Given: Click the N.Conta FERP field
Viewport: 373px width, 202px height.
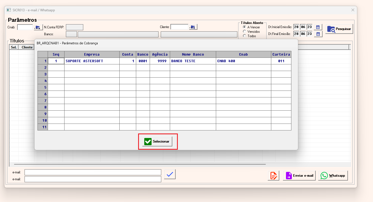Looking at the screenshot, I should (74, 27).
